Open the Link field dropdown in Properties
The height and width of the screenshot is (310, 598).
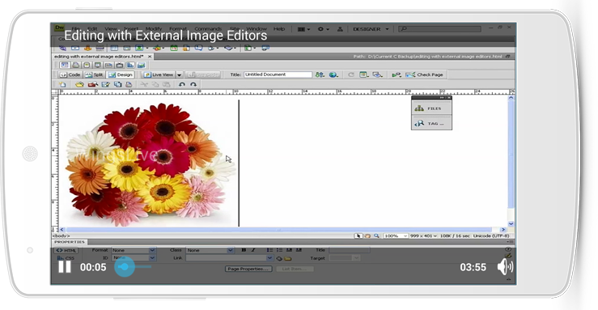pyautogui.click(x=269, y=258)
